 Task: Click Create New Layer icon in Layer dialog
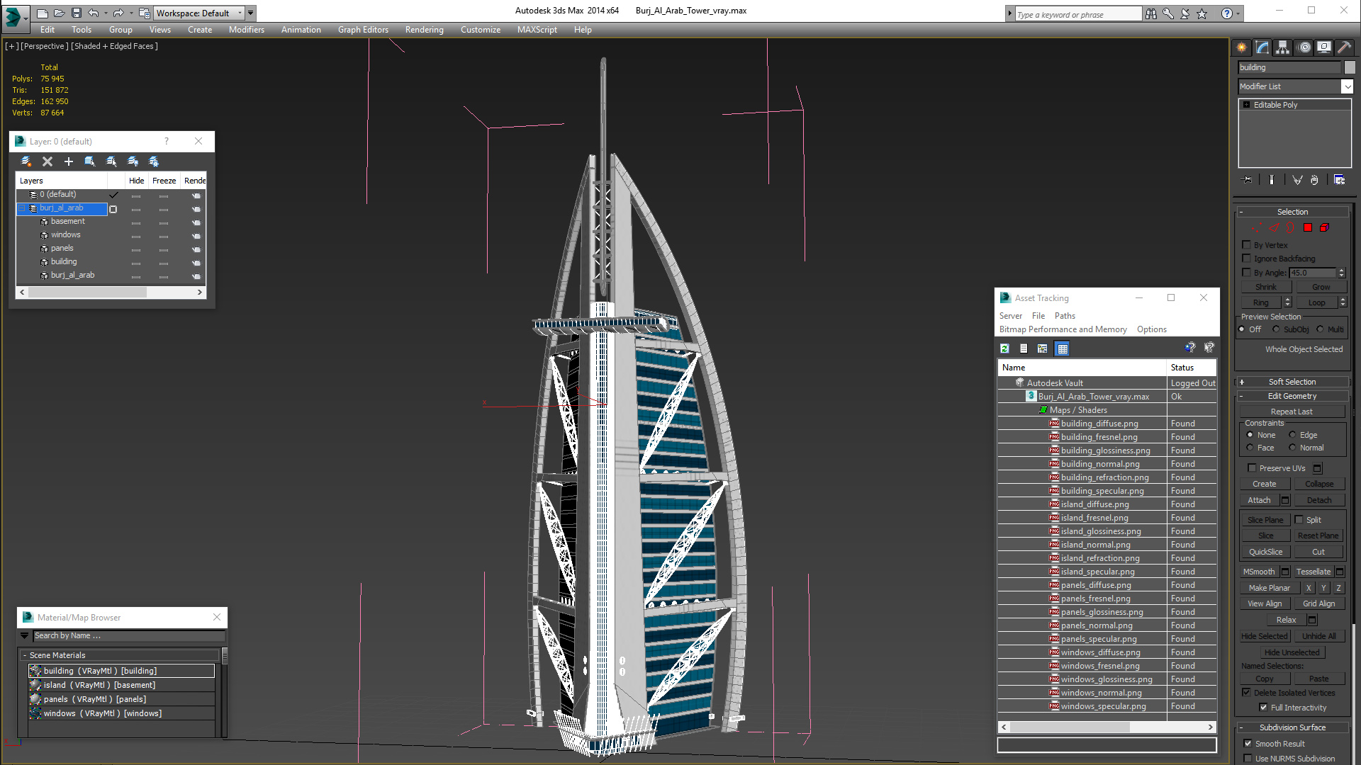pyautogui.click(x=26, y=161)
